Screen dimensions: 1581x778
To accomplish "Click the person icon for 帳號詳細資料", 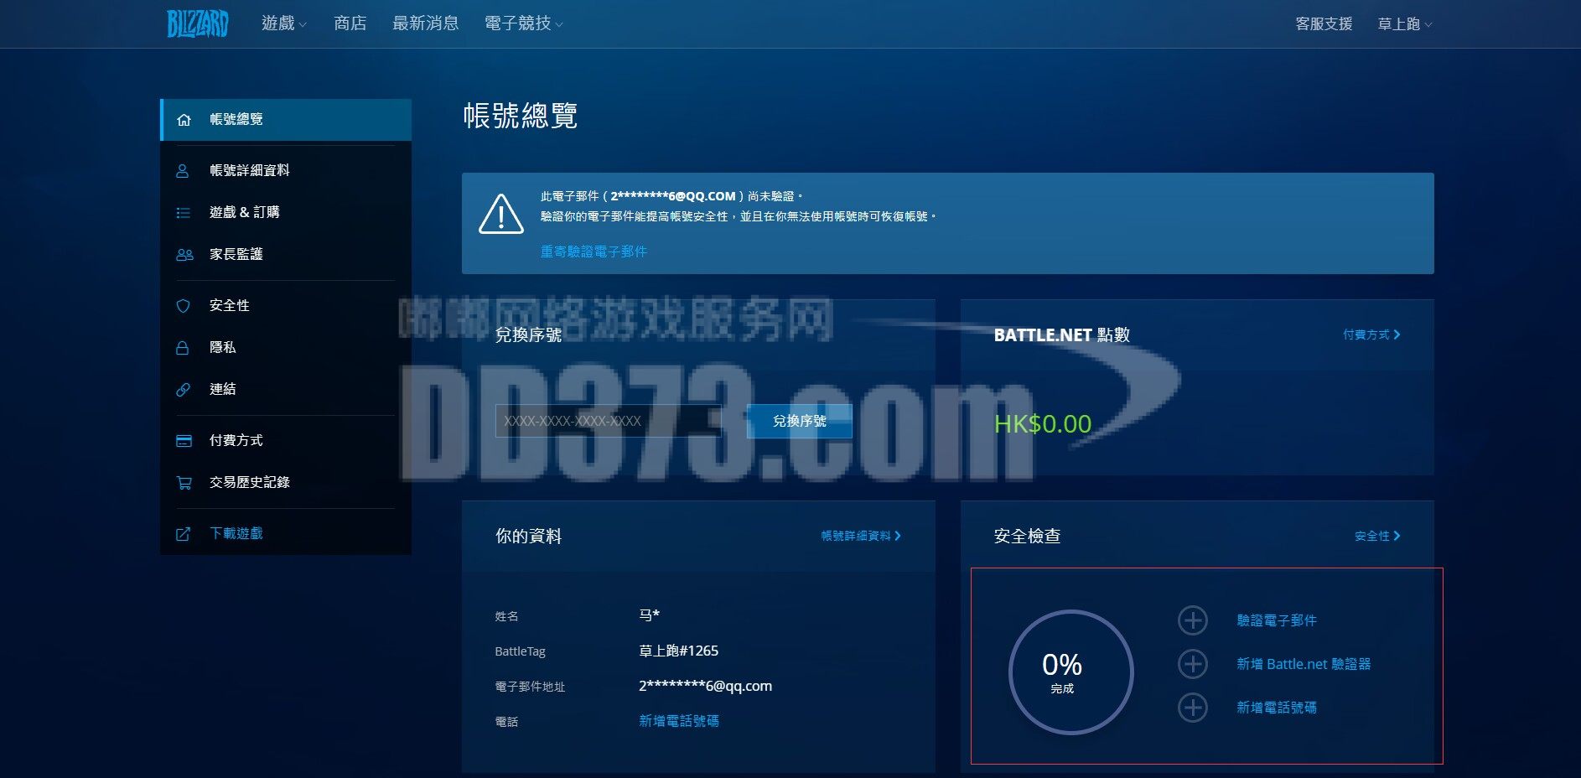I will 183,171.
